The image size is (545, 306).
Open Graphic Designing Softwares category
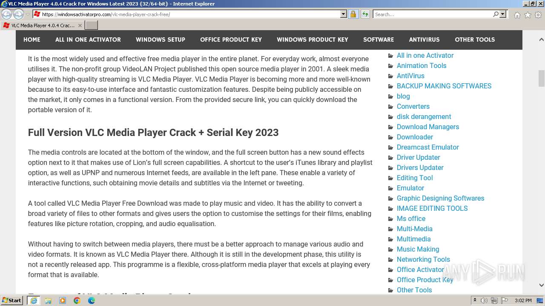click(x=440, y=198)
